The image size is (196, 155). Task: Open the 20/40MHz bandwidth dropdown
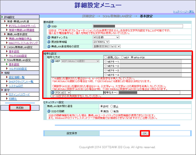tap(101, 42)
